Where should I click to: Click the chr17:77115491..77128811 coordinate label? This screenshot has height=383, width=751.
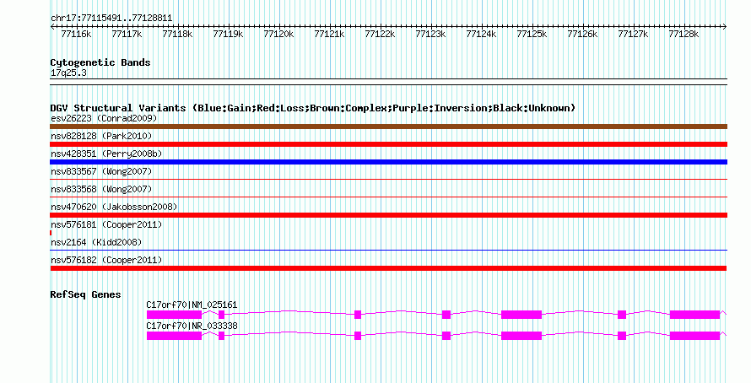pyautogui.click(x=111, y=19)
